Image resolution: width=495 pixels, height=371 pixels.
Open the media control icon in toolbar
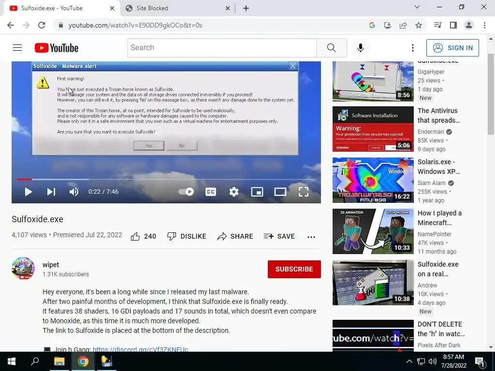(437, 25)
